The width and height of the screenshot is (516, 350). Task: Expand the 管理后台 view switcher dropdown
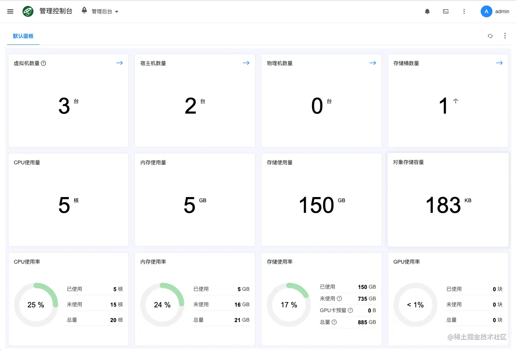(105, 11)
